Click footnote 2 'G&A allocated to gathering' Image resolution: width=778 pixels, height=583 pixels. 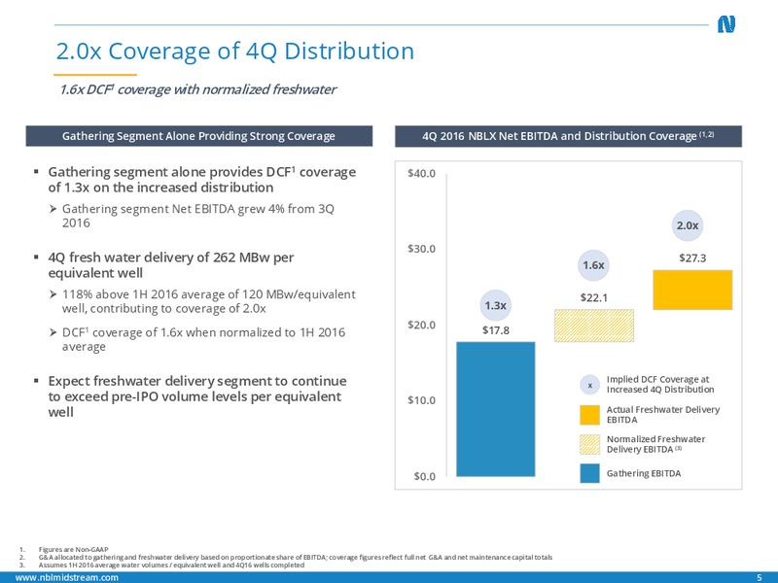[x=296, y=557]
